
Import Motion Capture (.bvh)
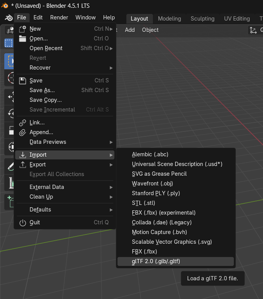(175, 232)
